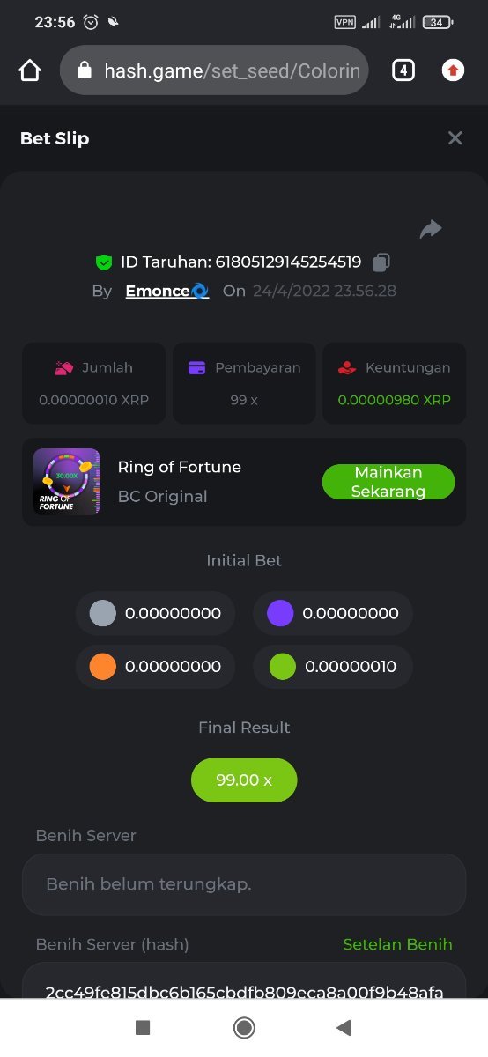Click Mainkan Sekarang button
This screenshot has width=488, height=1057.
[388, 482]
